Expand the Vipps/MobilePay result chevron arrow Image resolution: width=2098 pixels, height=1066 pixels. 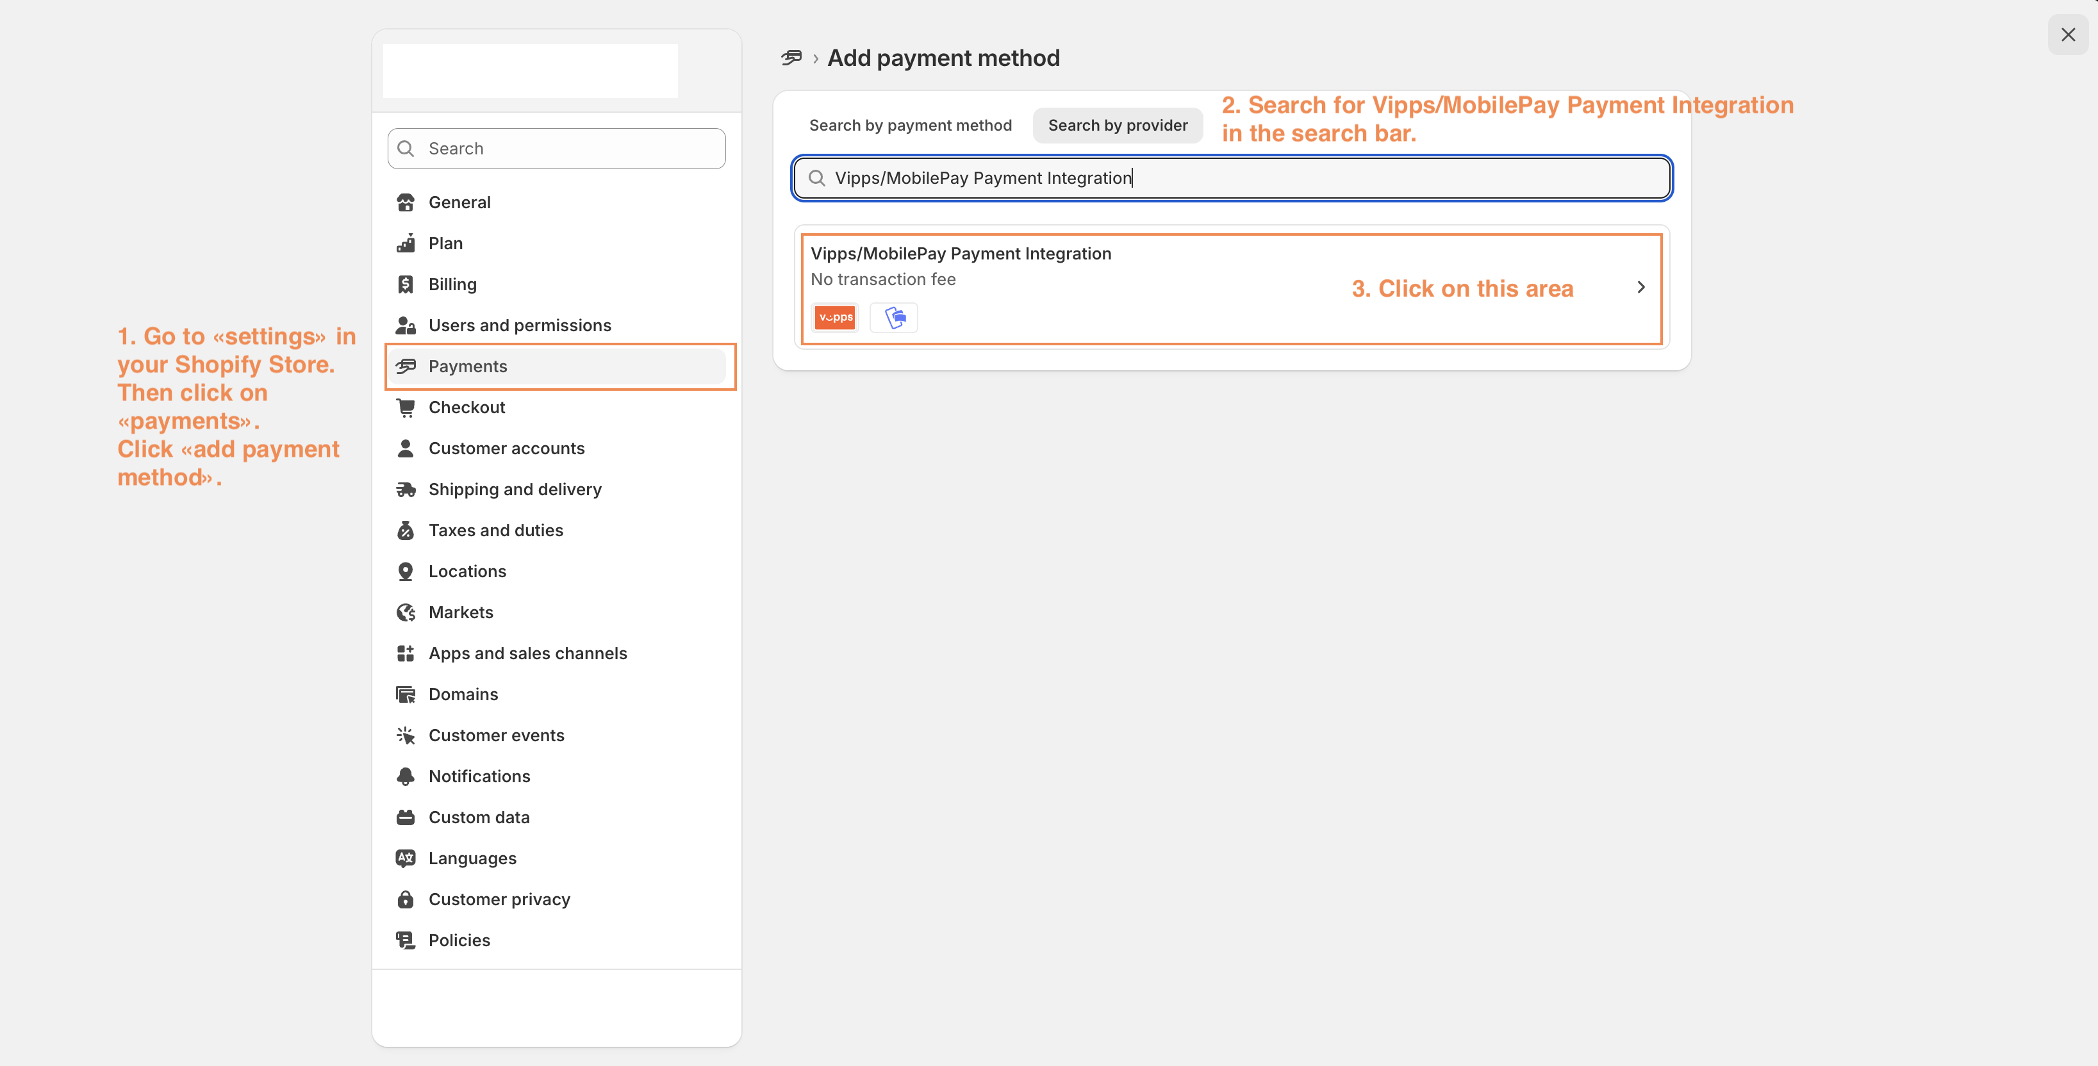click(1640, 288)
